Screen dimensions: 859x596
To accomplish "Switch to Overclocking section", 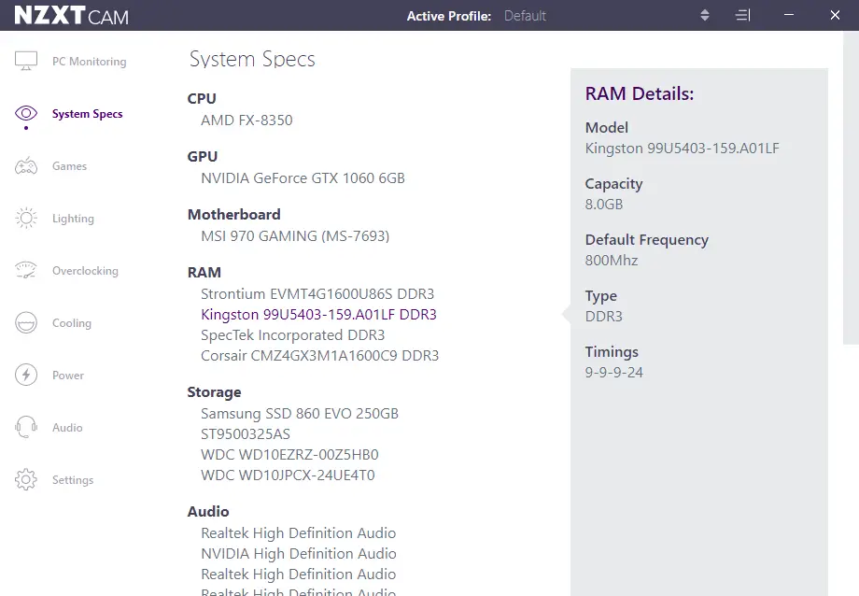I will point(85,271).
